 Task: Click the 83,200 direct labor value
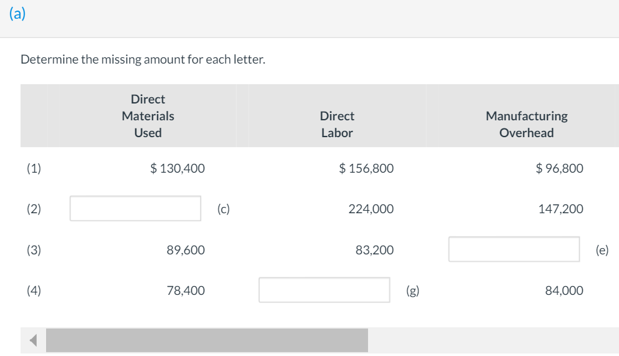374,250
